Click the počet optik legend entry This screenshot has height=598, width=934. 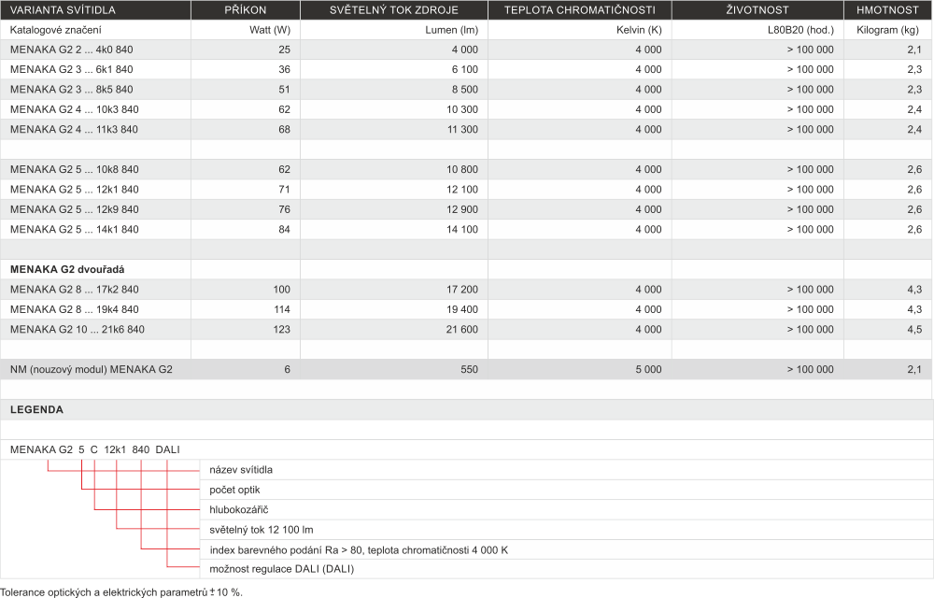pos(234,490)
